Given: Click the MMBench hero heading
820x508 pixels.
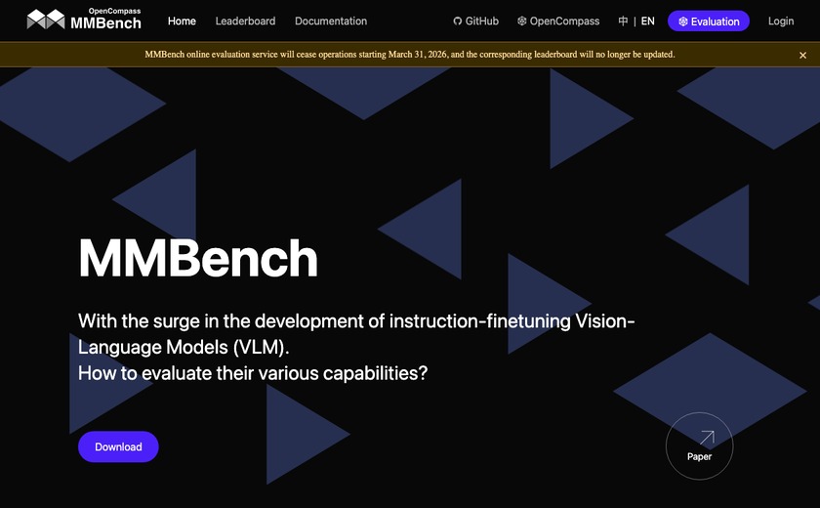Looking at the screenshot, I should click(198, 257).
